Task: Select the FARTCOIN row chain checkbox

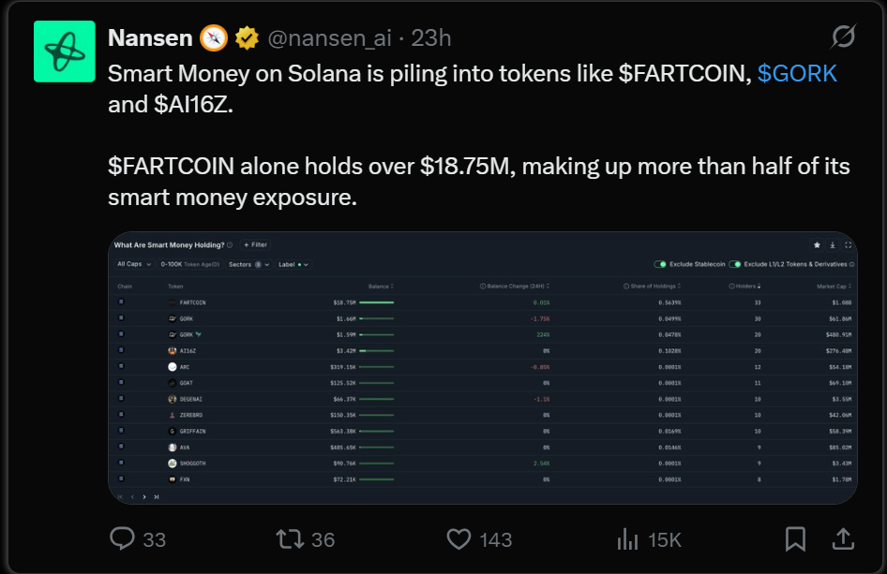Action: [x=121, y=302]
